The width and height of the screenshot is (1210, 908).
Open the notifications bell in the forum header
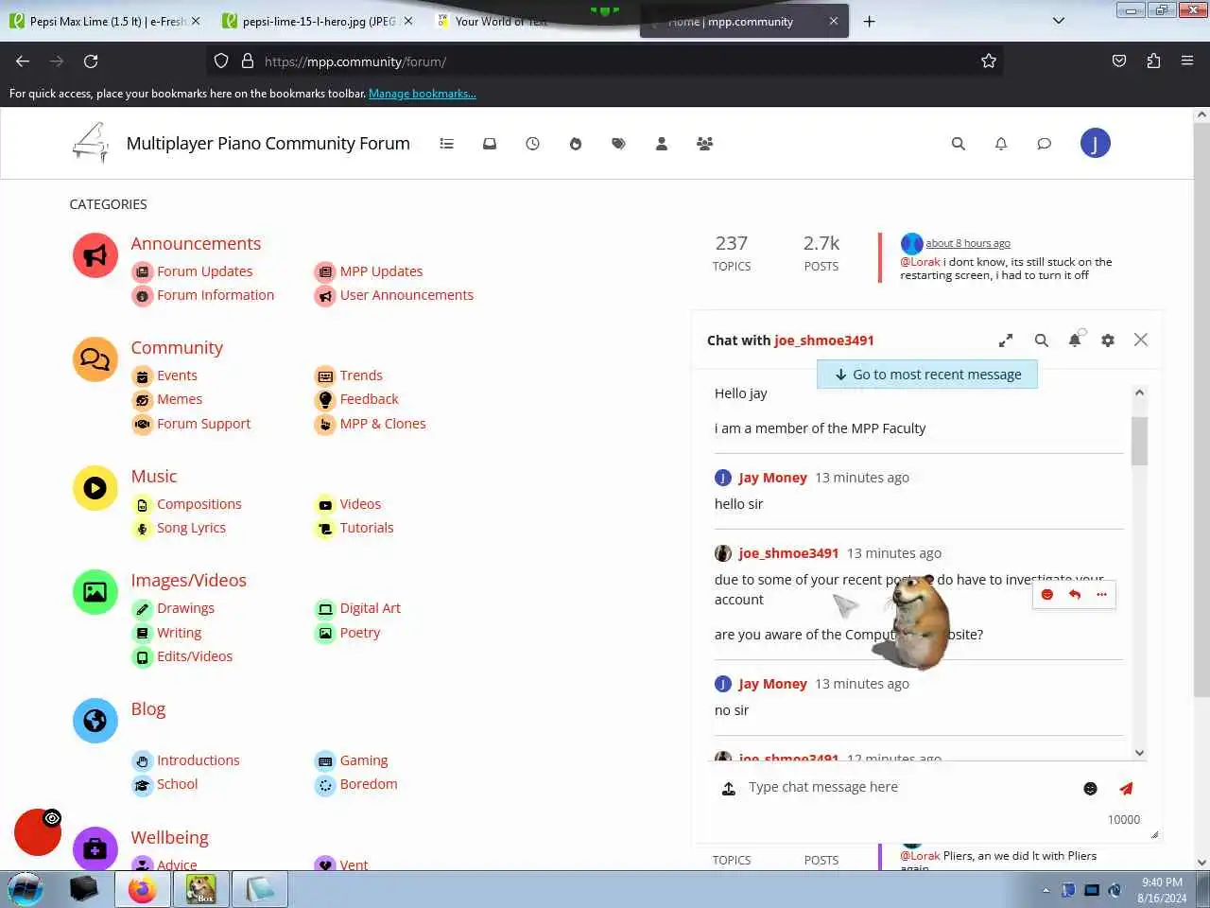point(1001,144)
